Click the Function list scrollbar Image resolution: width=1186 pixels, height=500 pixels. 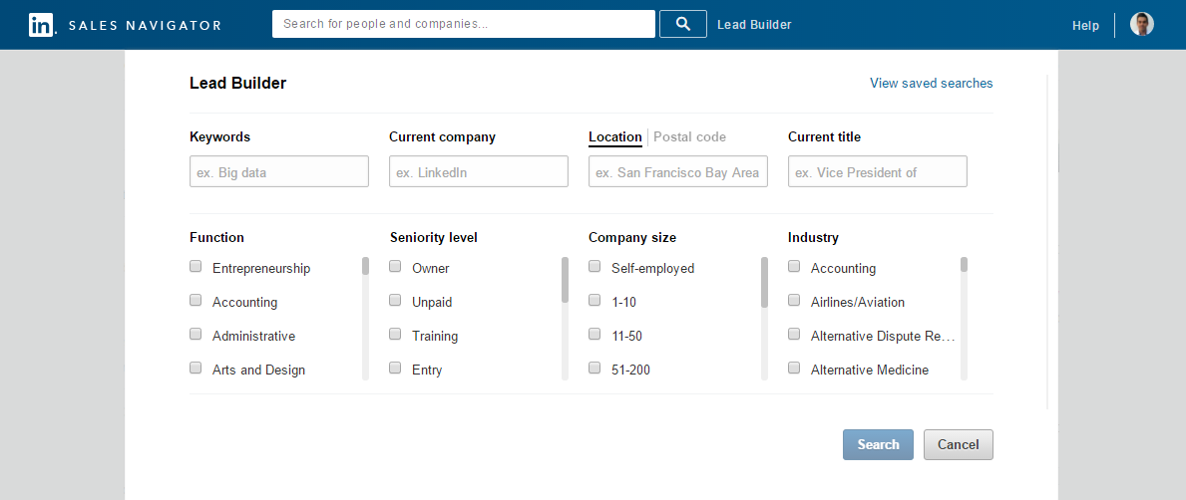365,318
